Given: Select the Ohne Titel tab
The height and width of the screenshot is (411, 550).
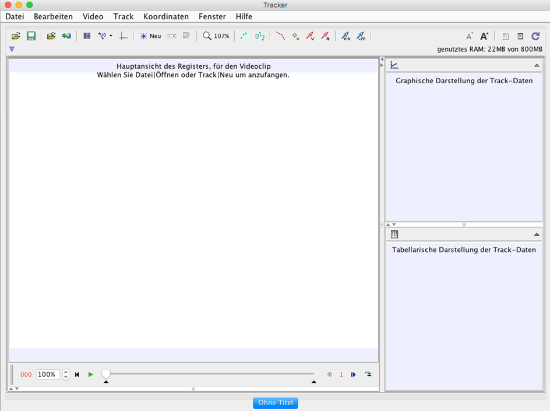Looking at the screenshot, I should [x=276, y=403].
